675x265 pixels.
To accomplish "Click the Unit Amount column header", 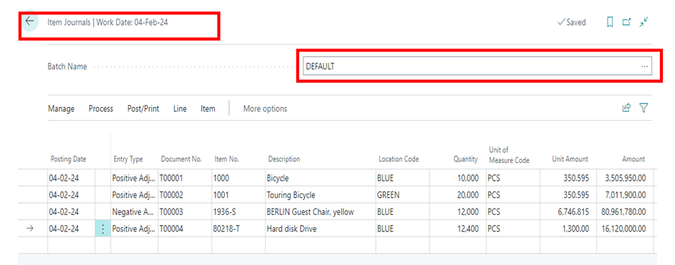I will [x=570, y=159].
